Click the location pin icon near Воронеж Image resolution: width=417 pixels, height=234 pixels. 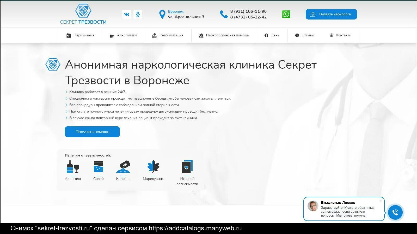[162, 14]
